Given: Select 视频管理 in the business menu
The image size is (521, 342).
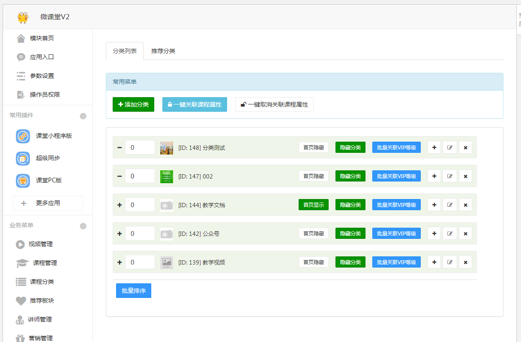Looking at the screenshot, I should click(42, 244).
